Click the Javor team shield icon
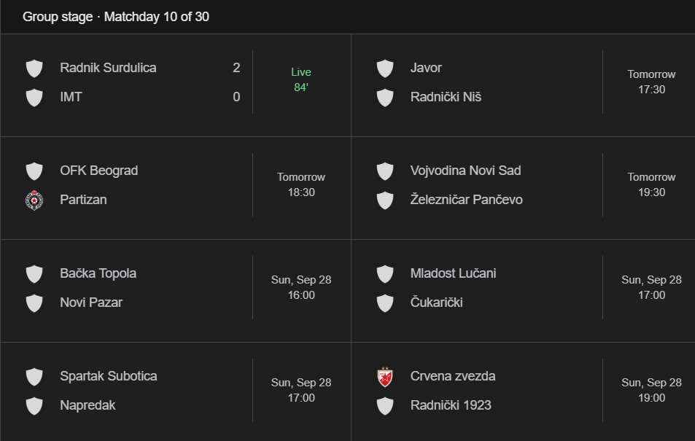This screenshot has width=695, height=441. point(385,69)
